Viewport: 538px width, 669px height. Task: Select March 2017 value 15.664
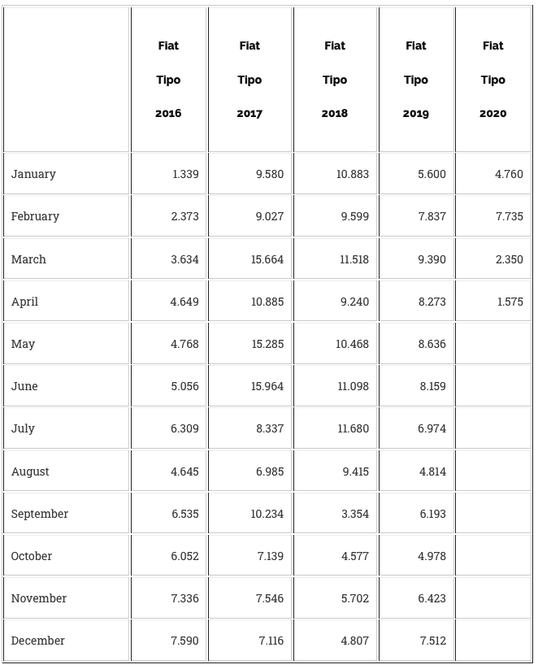tap(267, 259)
